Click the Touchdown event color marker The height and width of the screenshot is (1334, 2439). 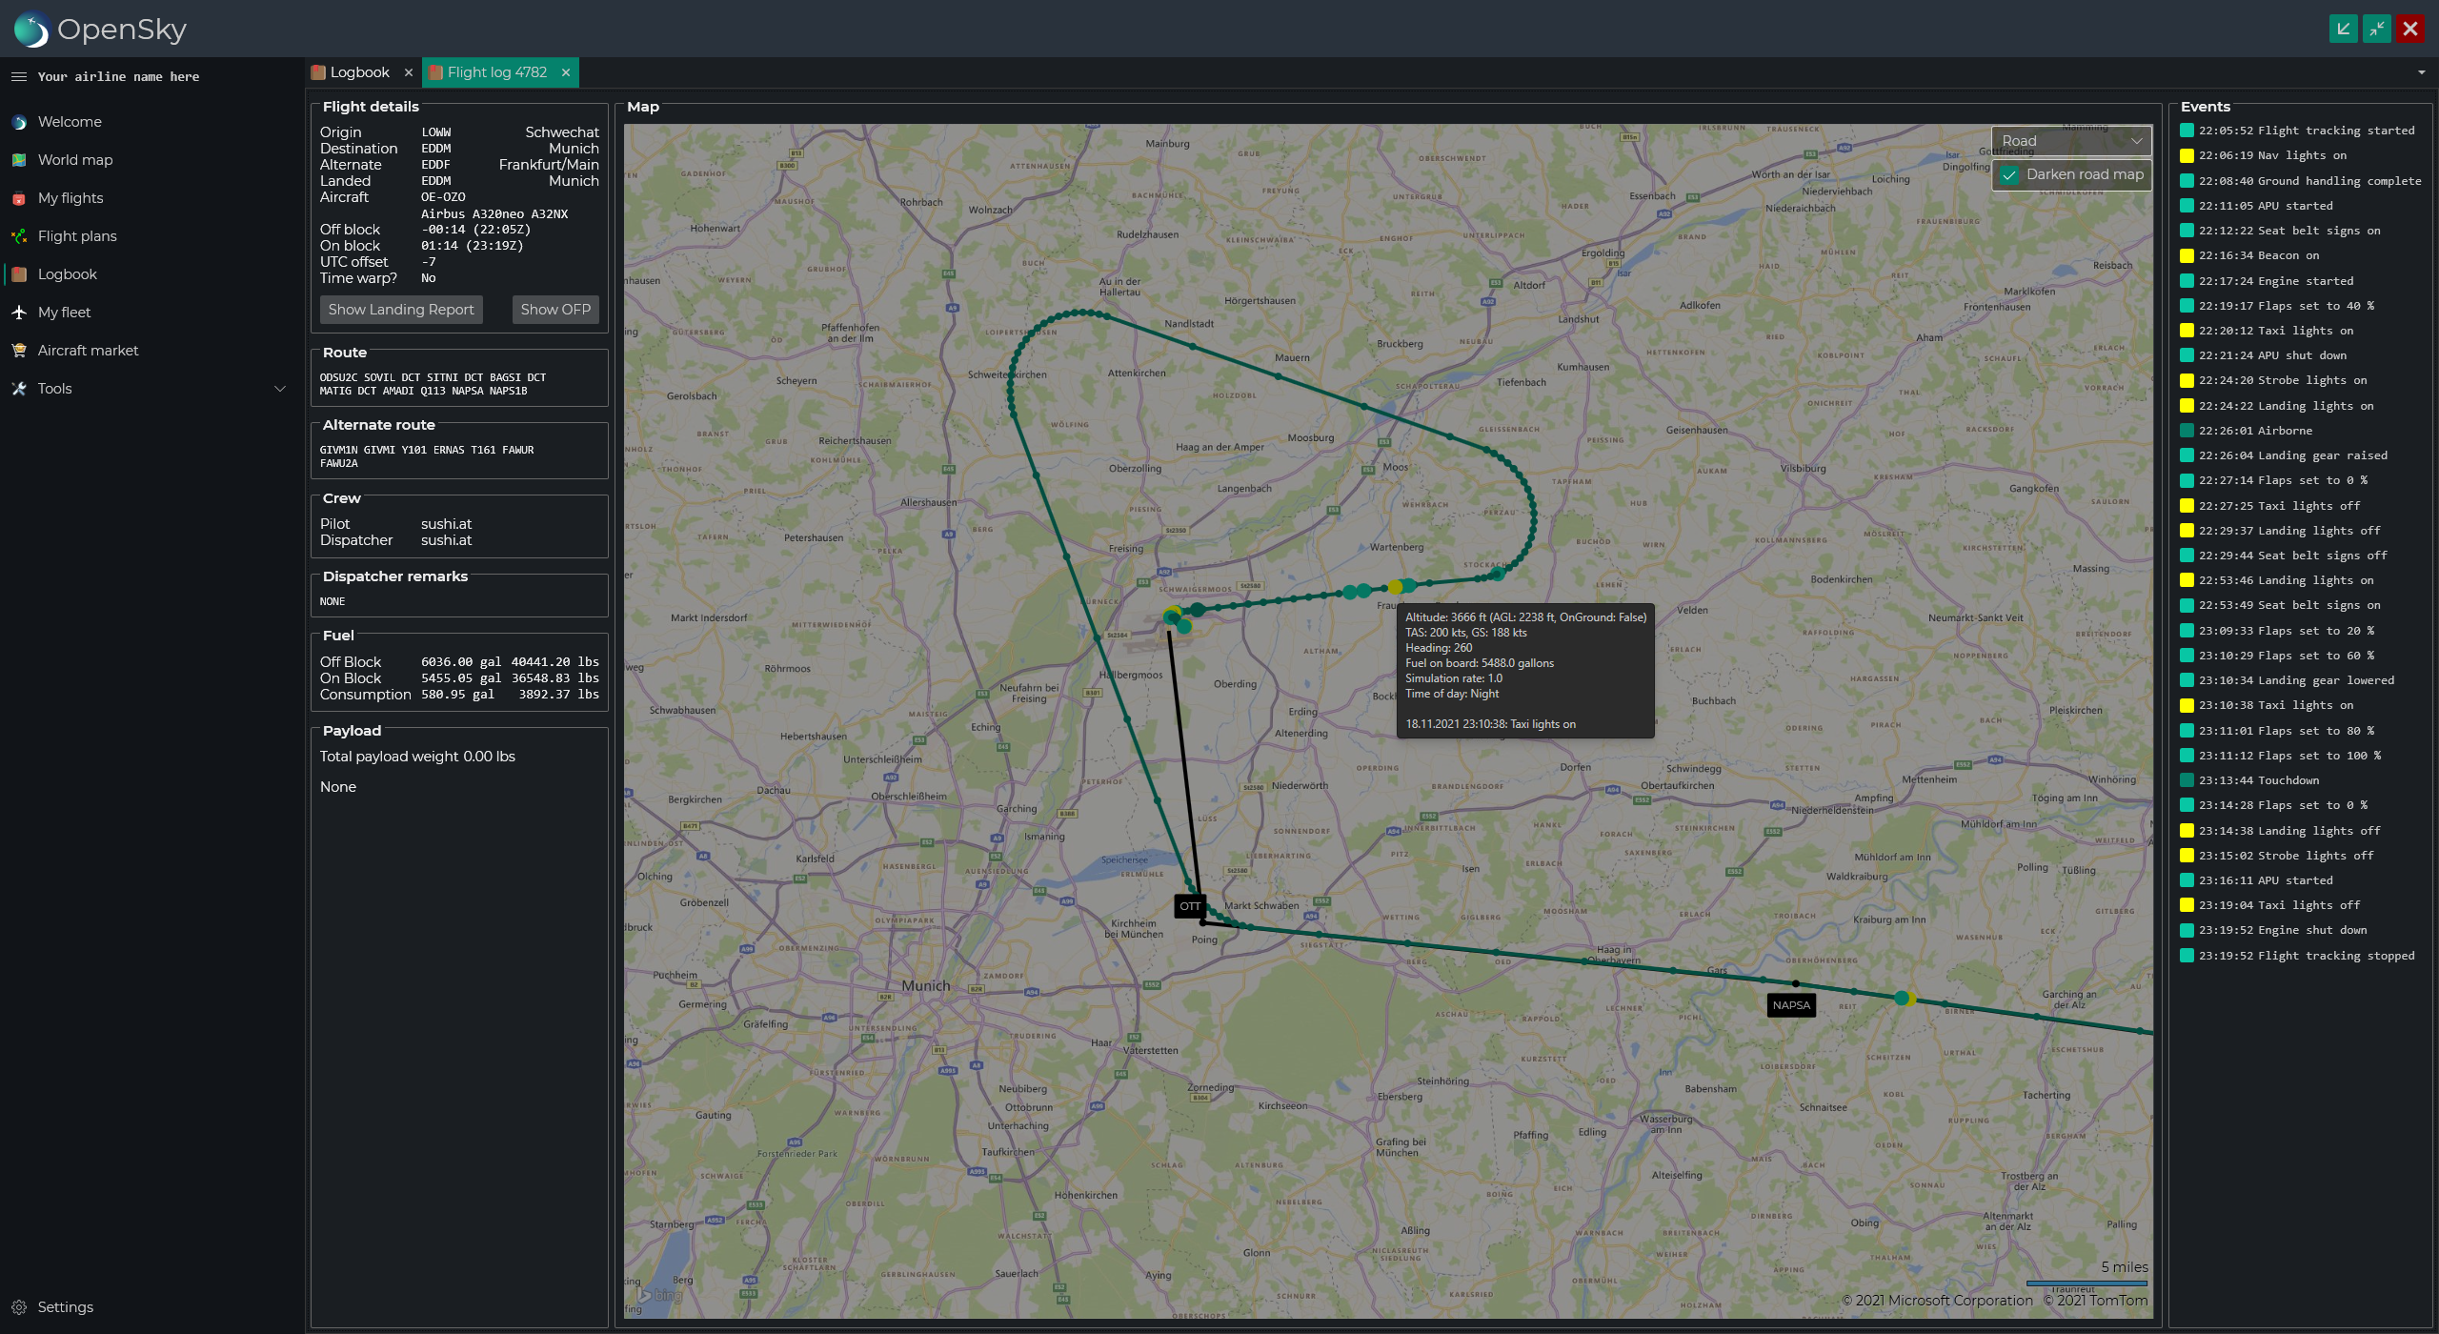coord(2187,780)
